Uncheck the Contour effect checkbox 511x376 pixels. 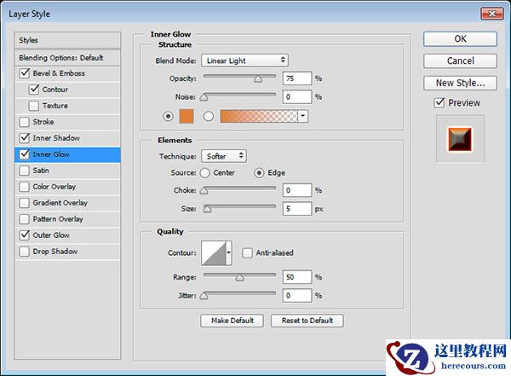click(34, 90)
